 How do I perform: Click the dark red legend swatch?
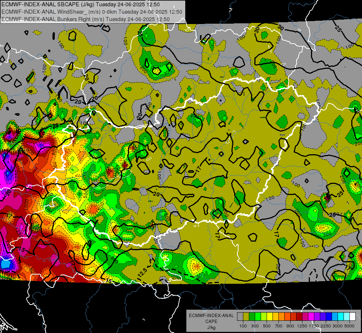[x=299, y=317]
